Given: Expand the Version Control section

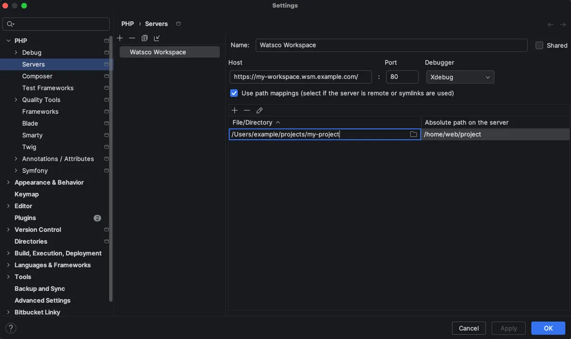Looking at the screenshot, I should tap(9, 229).
